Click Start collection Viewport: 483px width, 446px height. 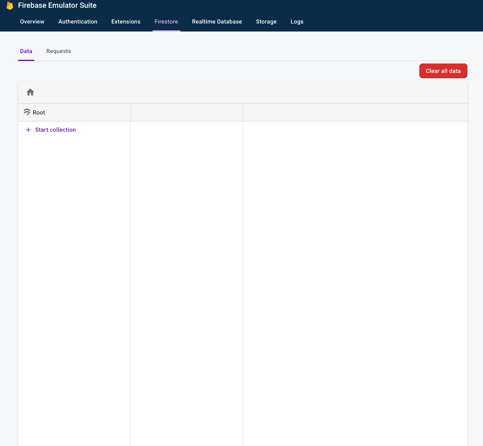[x=56, y=130]
